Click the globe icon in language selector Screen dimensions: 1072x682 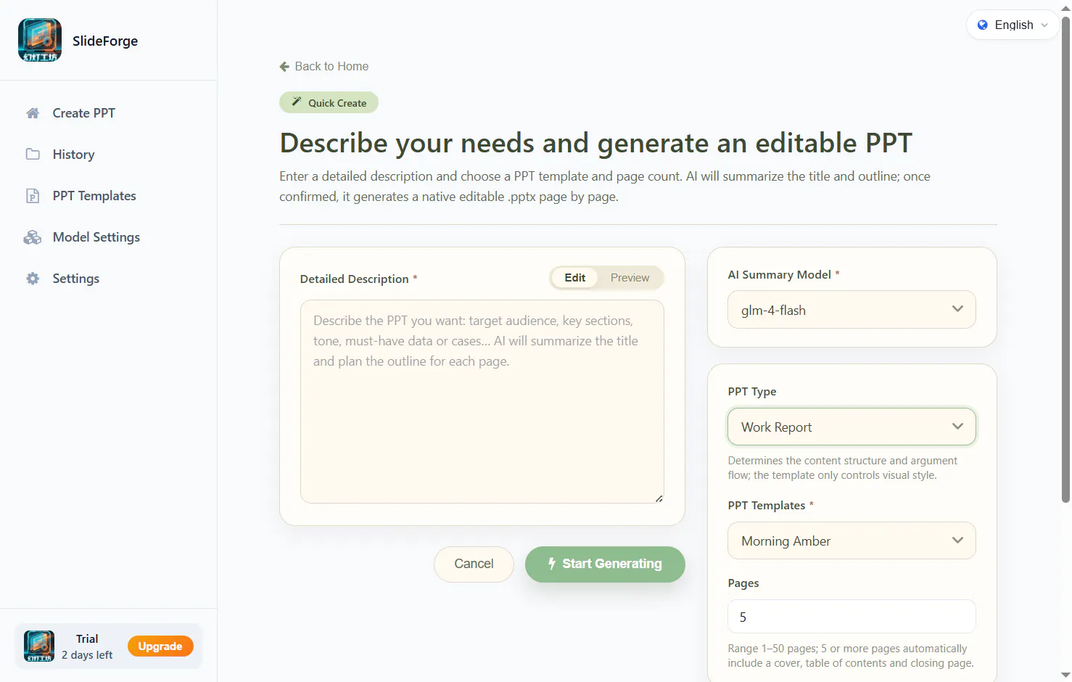point(983,25)
